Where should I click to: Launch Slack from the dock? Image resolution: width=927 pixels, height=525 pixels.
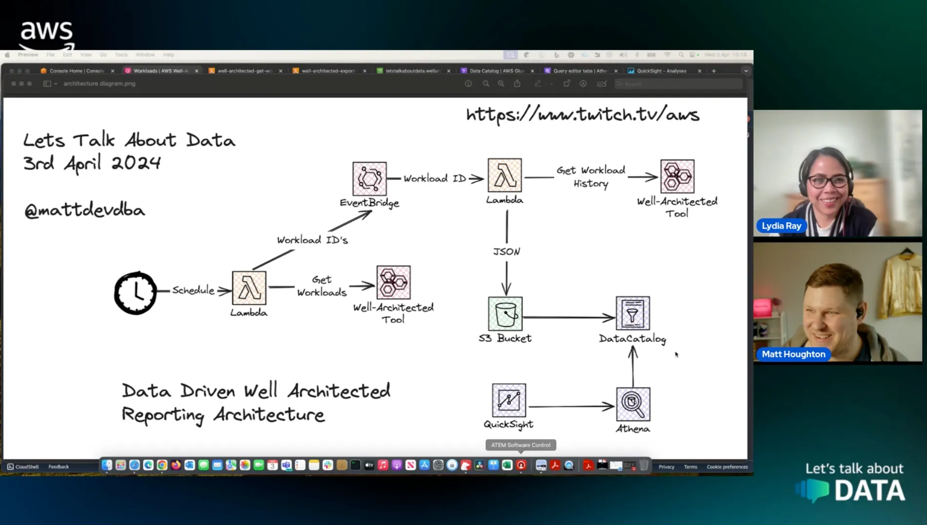[x=328, y=465]
